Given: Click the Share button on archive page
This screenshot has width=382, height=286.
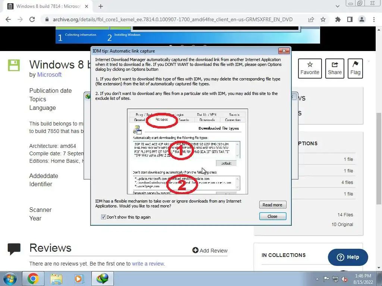Looking at the screenshot, I should click(335, 69).
